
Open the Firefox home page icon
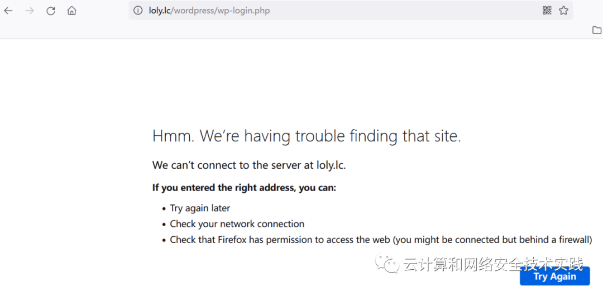(71, 11)
